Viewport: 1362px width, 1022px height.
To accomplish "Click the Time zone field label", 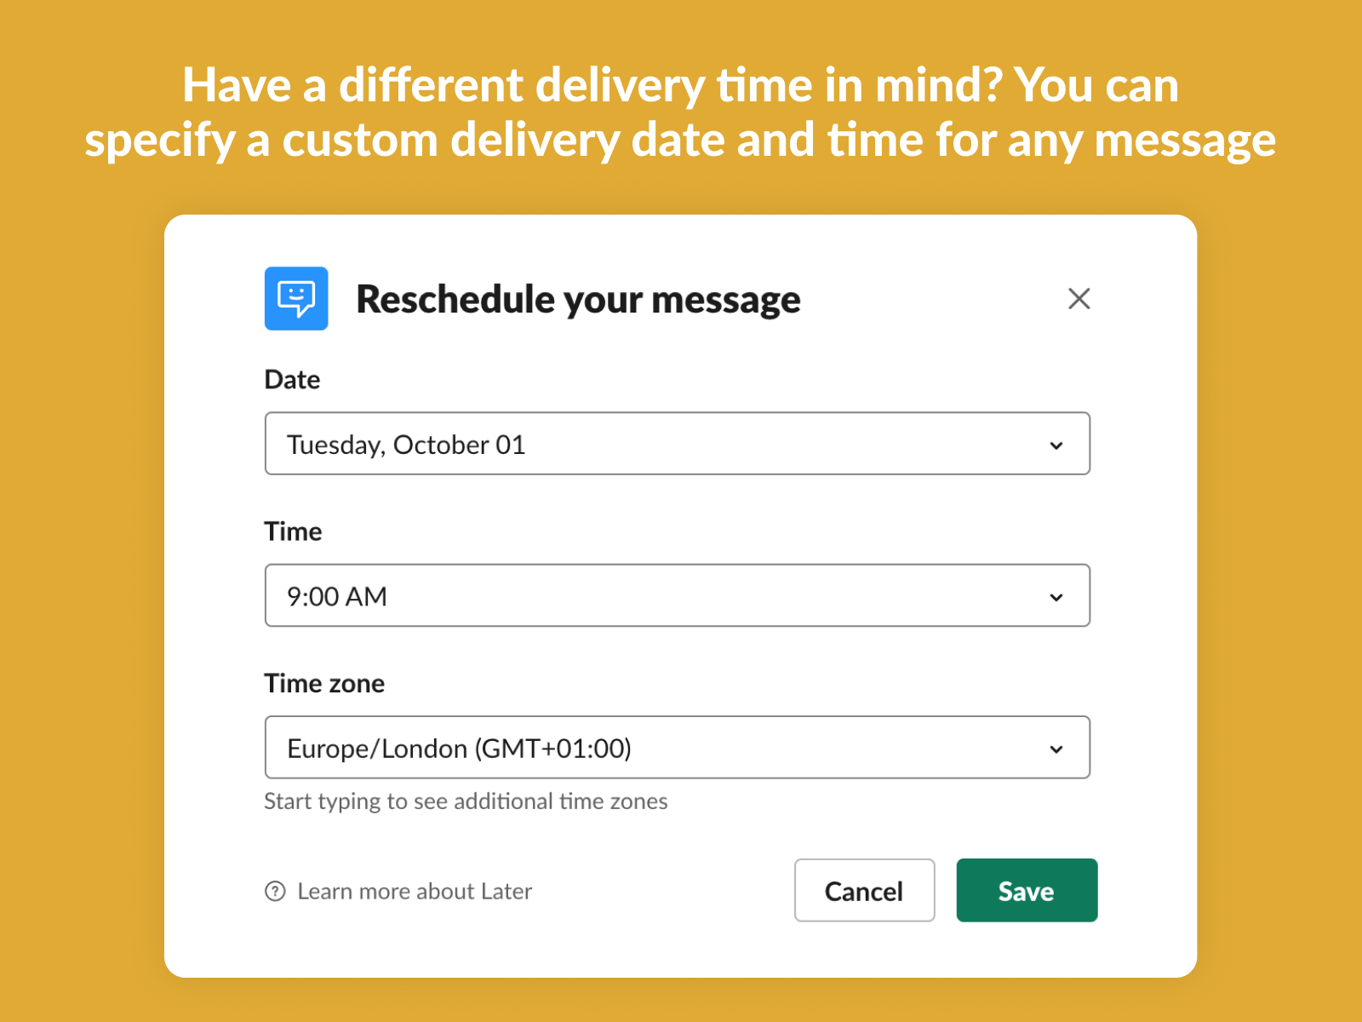I will click(x=324, y=683).
